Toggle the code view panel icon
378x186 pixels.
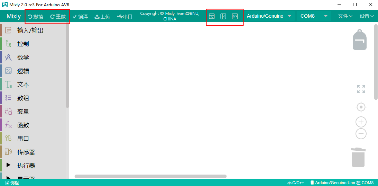[x=235, y=16]
